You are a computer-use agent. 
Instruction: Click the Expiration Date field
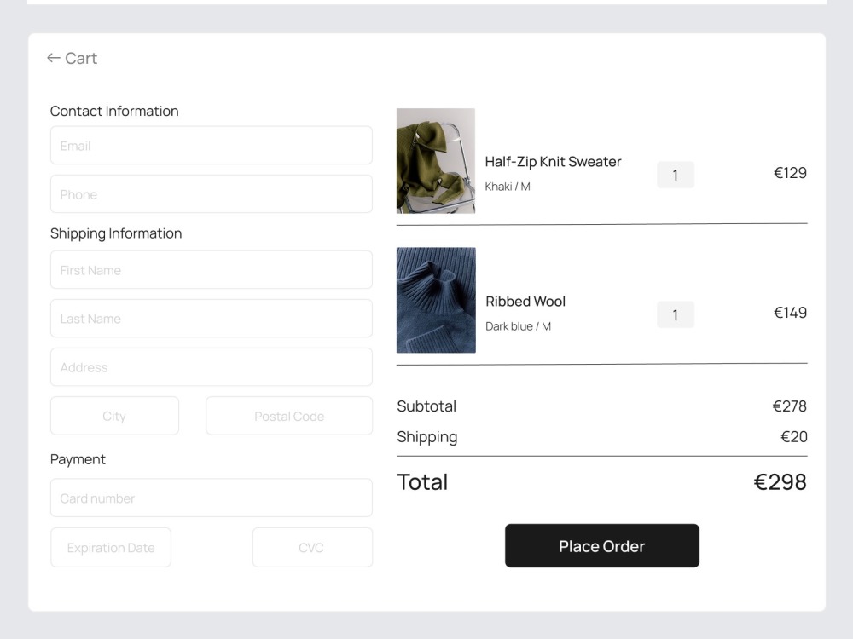(x=110, y=547)
